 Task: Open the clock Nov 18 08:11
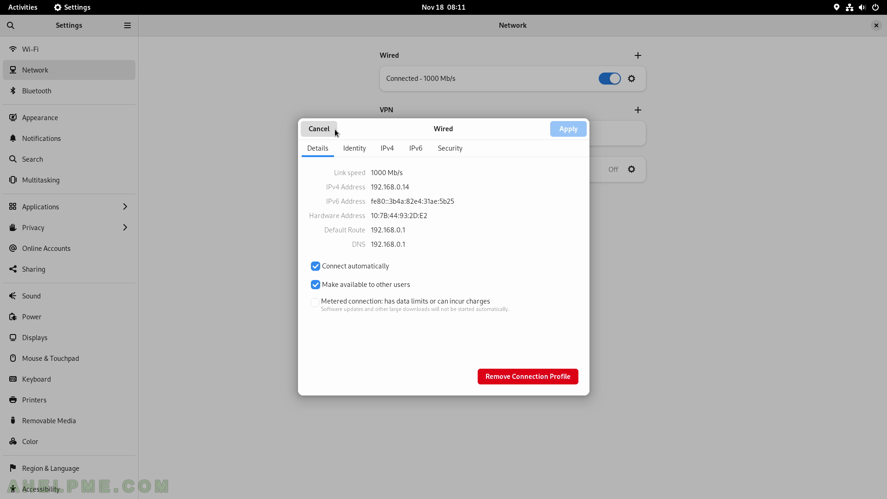[443, 7]
